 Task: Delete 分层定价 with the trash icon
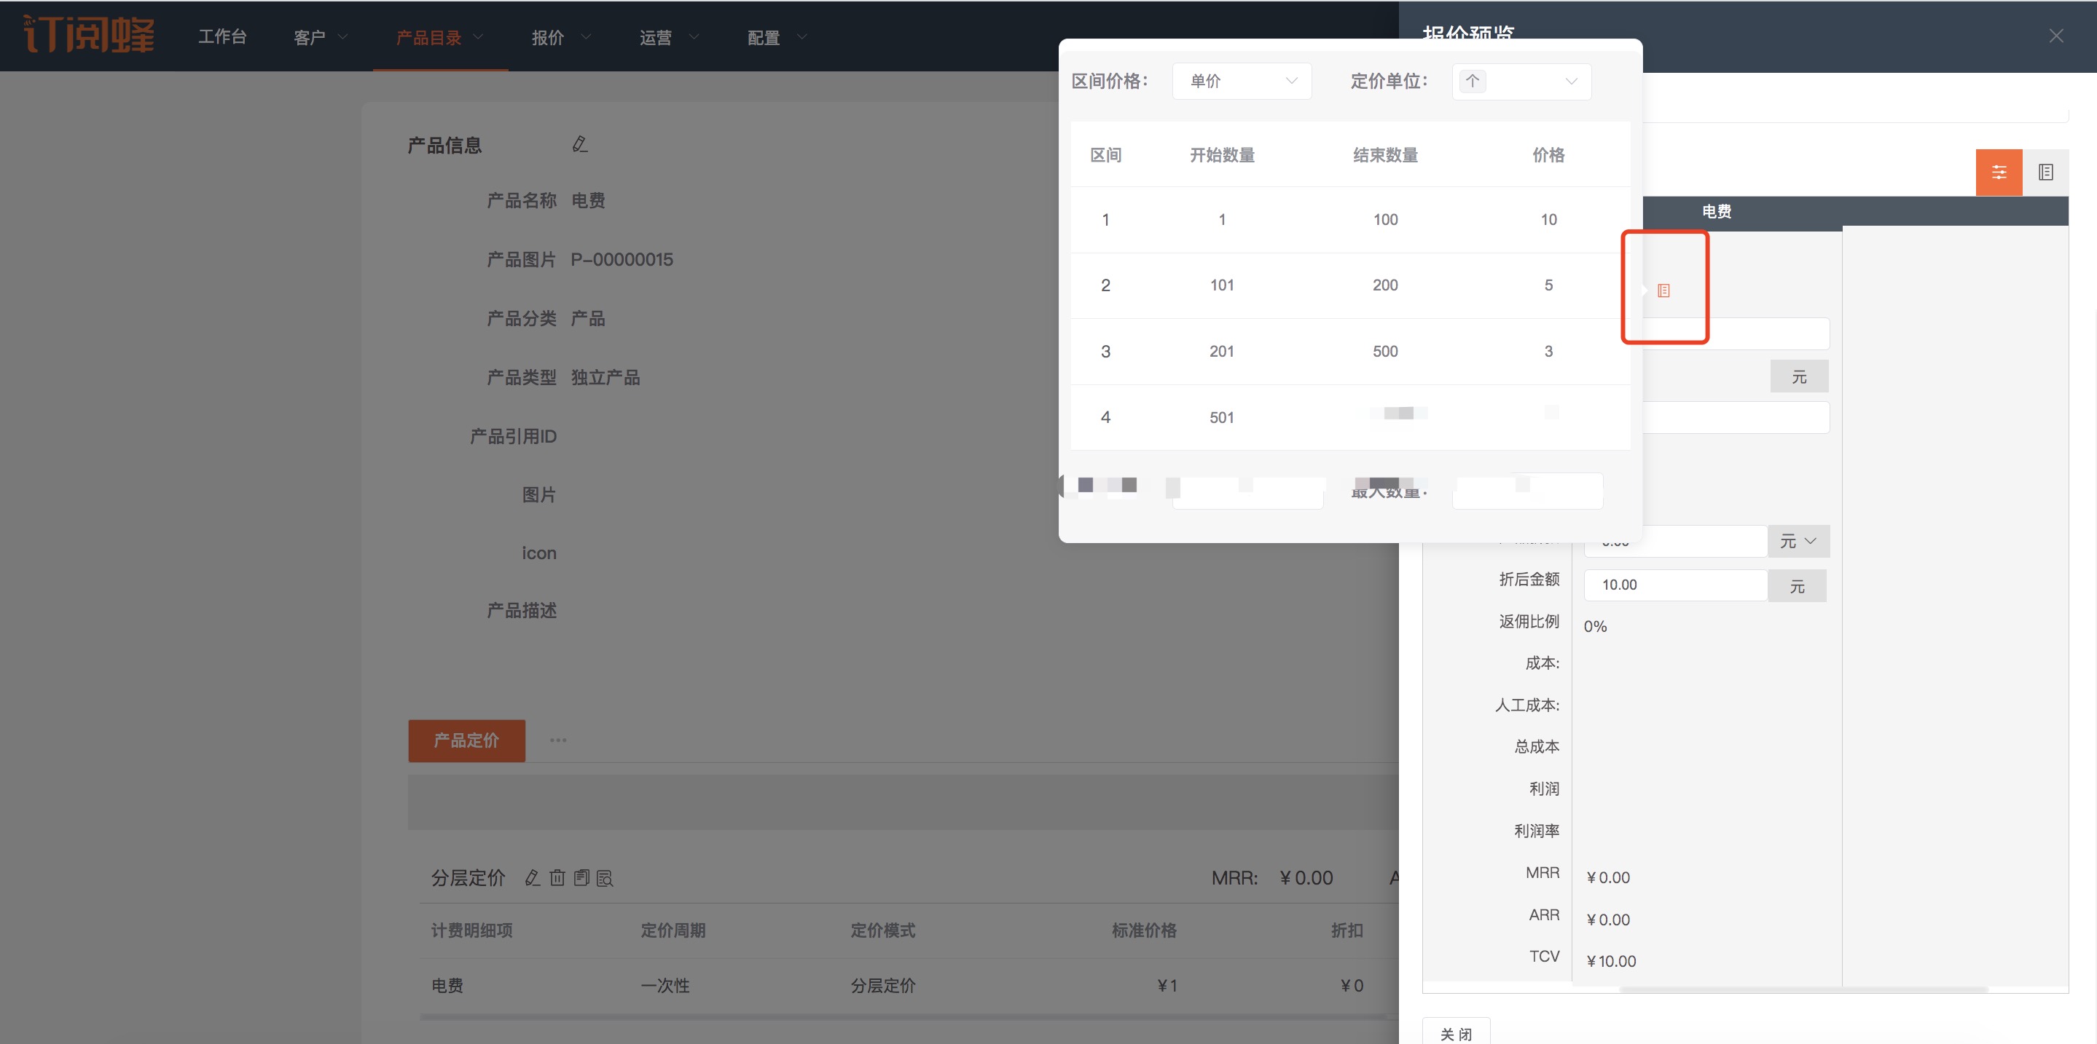click(x=557, y=878)
